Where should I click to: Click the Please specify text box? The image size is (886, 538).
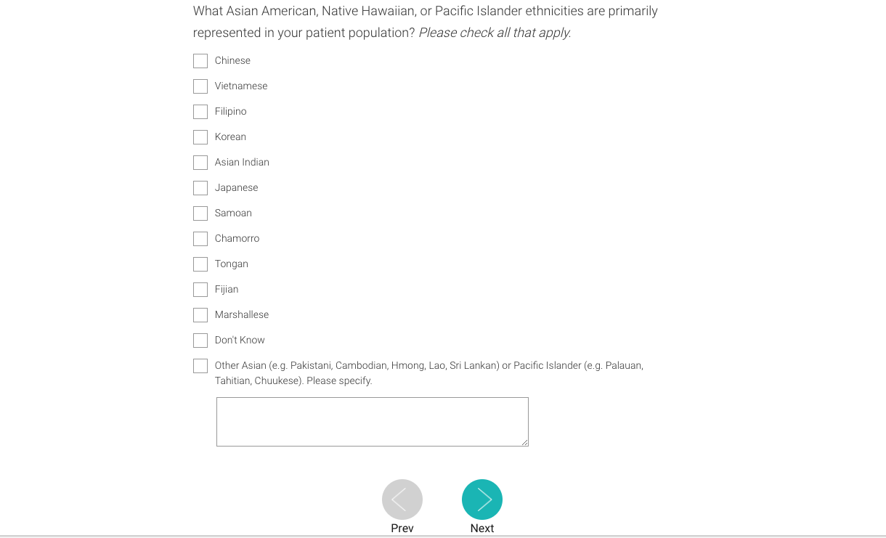(372, 421)
